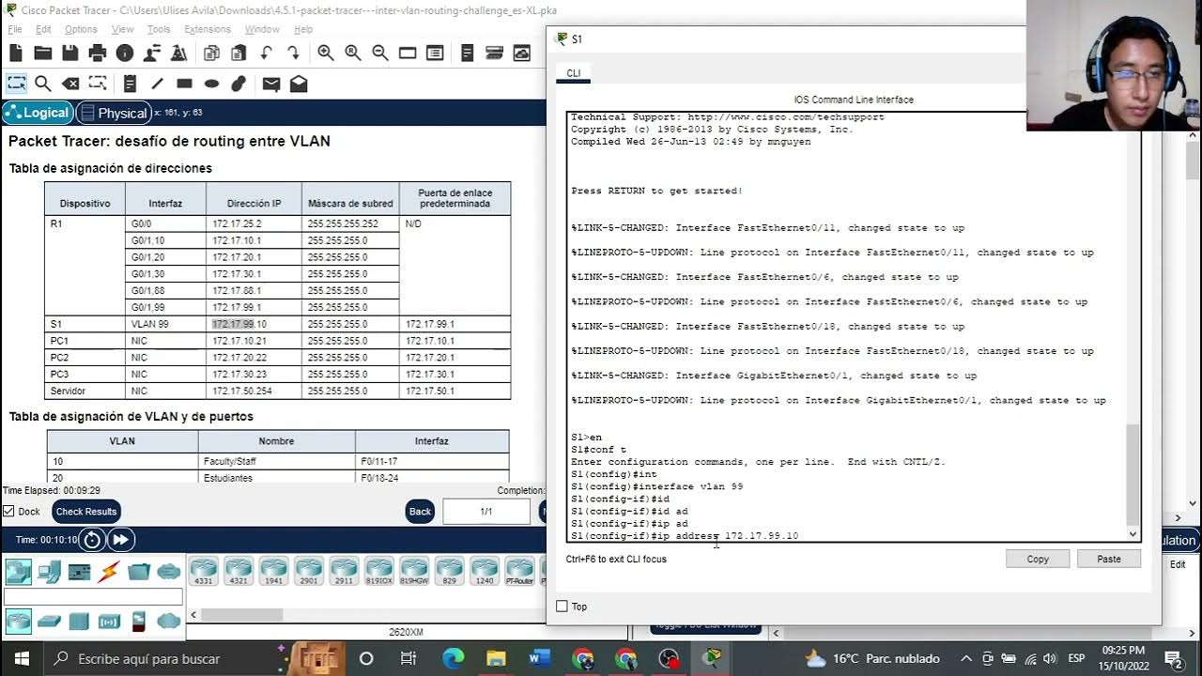The image size is (1202, 676).
Task: Switch to the Logical workspace view
Action: [x=38, y=113]
